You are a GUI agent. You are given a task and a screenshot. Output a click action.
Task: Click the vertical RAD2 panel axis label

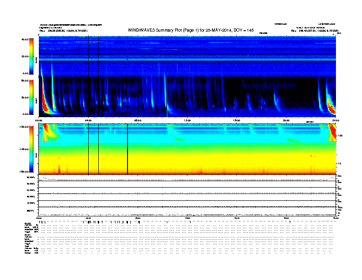click(36, 60)
